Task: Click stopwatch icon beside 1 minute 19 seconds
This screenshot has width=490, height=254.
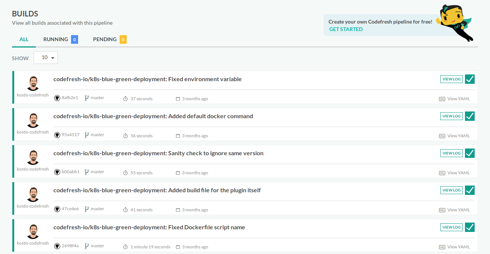Action: tap(126, 247)
